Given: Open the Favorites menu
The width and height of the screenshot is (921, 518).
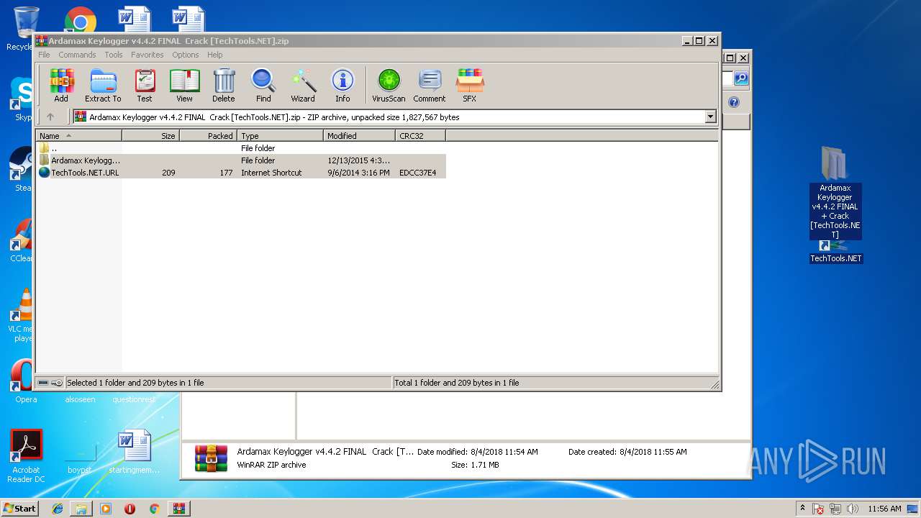Looking at the screenshot, I should tap(147, 55).
